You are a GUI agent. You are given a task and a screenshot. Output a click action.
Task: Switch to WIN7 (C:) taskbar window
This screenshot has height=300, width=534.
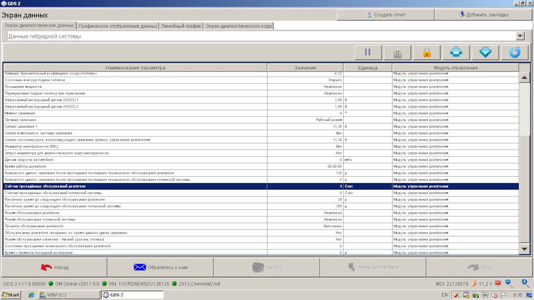point(69,295)
